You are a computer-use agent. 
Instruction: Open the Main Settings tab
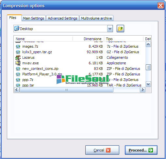[33, 18]
